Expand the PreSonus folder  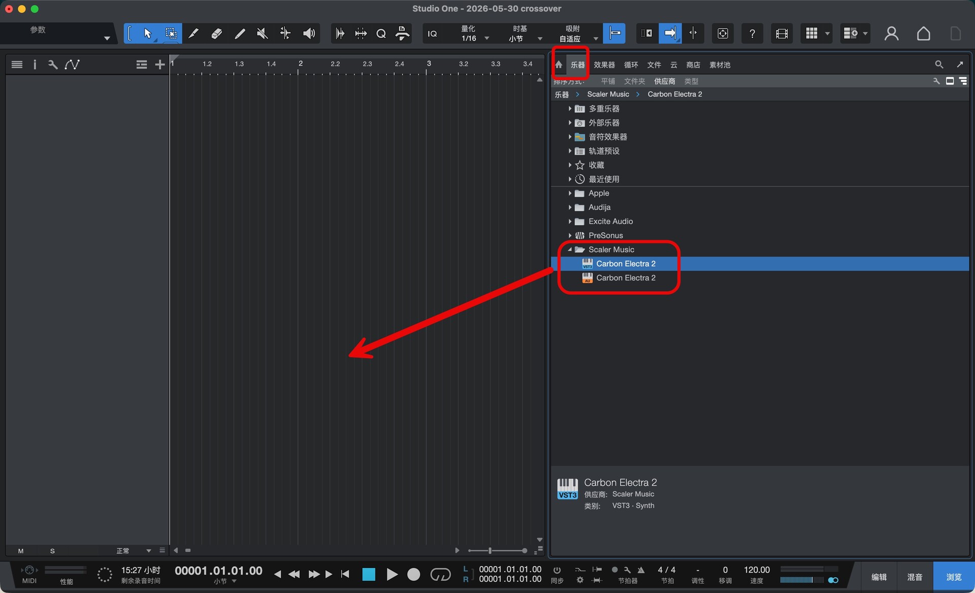570,236
